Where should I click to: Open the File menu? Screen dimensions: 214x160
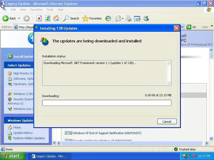pos(5,10)
